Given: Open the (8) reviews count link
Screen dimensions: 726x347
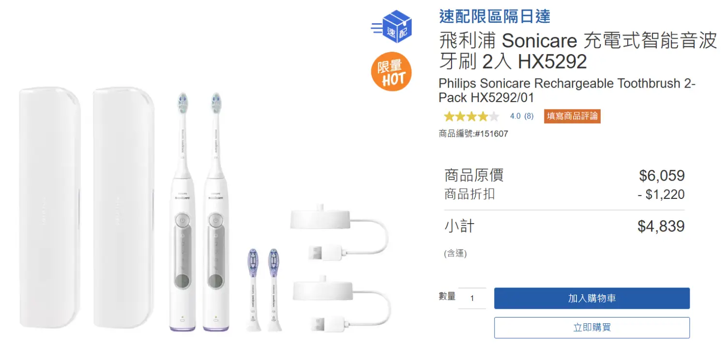Looking at the screenshot, I should [x=529, y=116].
